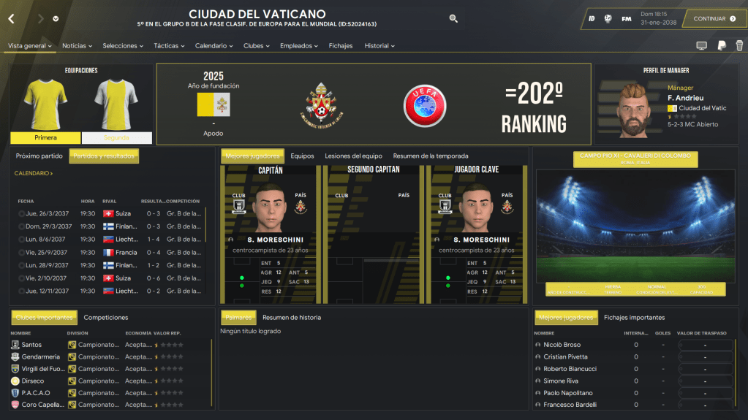Screen dimensions: 748x420
Task: Click the Campo Pio XI stadium image
Action: (635, 226)
